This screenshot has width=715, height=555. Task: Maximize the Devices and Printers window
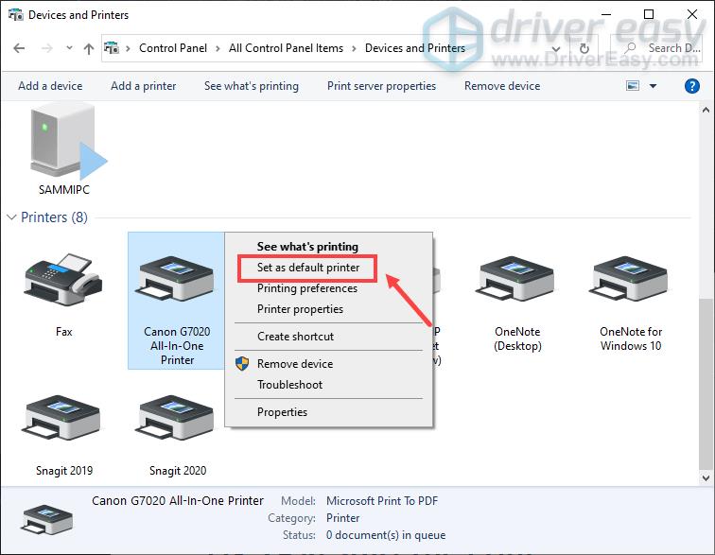(649, 14)
